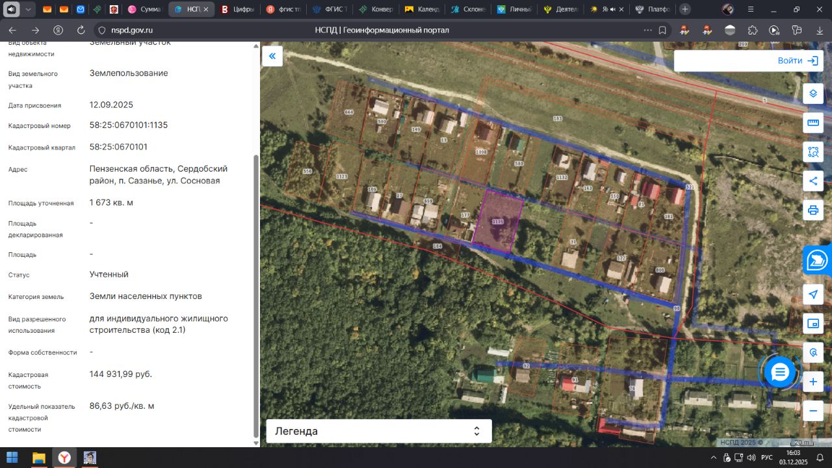Open the browser downloads arrow
Image resolution: width=832 pixels, height=468 pixels.
coord(820,31)
